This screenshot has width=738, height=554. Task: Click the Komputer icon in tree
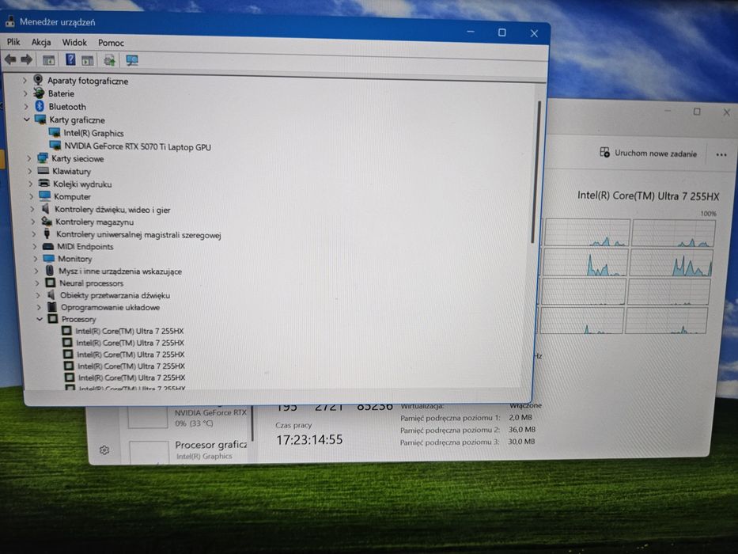(x=45, y=196)
